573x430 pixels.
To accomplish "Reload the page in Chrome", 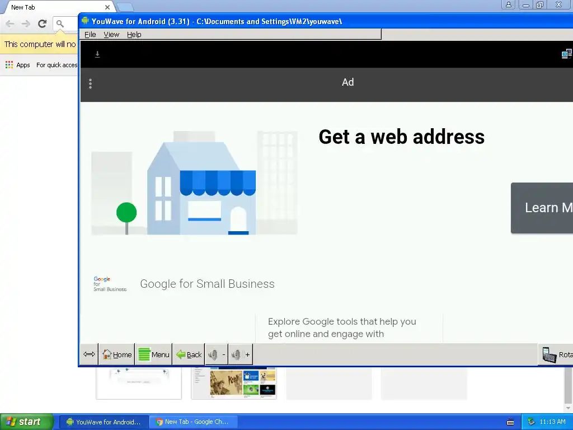I will click(42, 24).
